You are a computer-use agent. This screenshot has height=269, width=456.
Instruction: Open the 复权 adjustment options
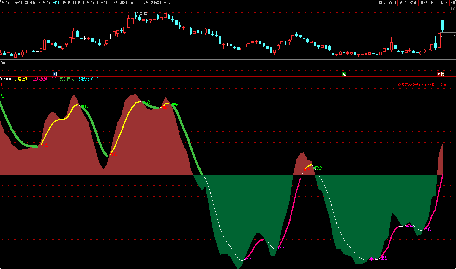(x=382, y=3)
